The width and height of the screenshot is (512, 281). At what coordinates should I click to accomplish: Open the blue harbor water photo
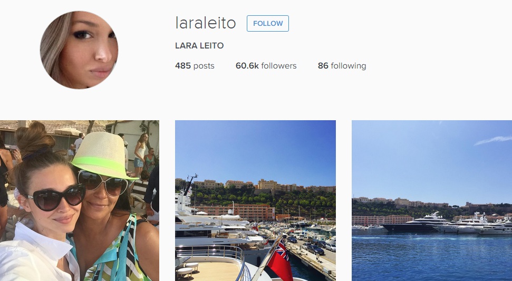[432, 201]
